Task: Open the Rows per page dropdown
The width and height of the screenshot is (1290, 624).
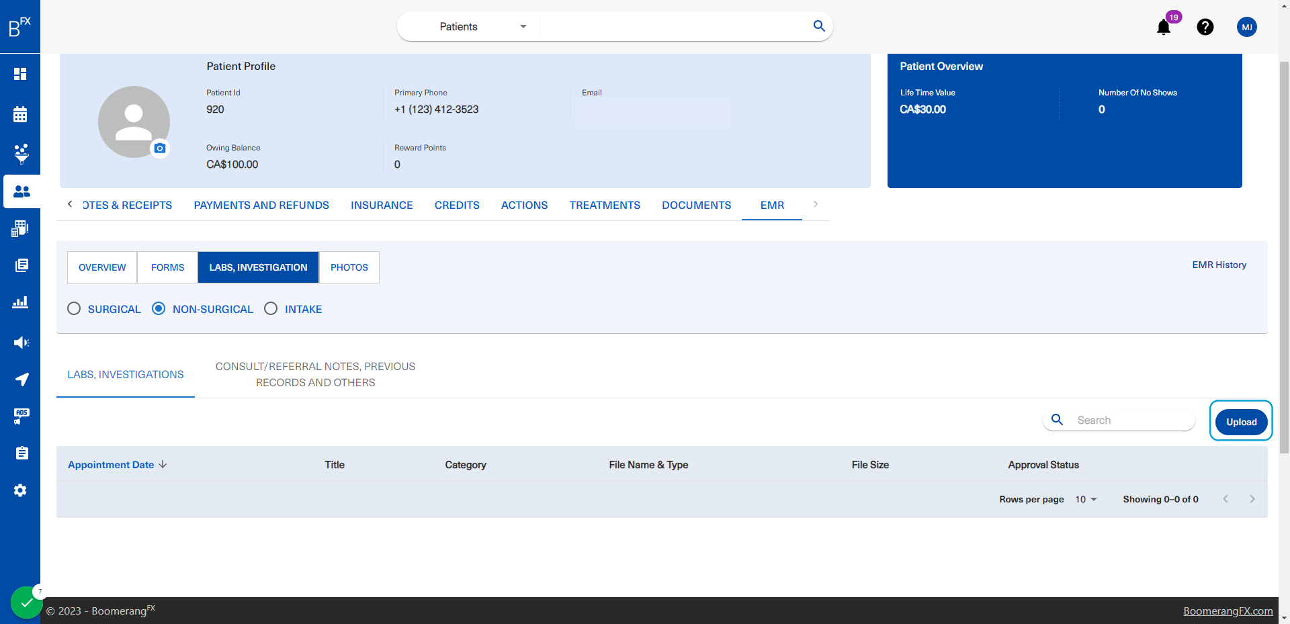Action: tap(1086, 499)
